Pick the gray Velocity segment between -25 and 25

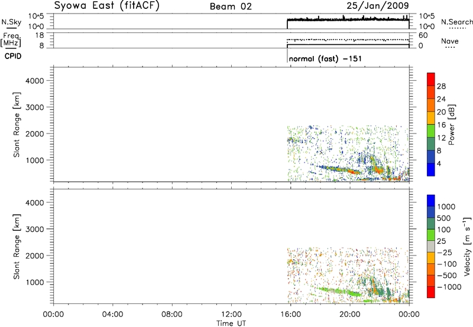pyautogui.click(x=431, y=246)
